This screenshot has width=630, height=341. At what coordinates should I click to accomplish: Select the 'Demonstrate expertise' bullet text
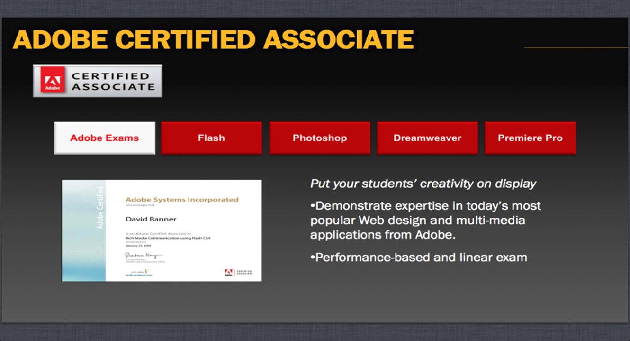click(x=425, y=221)
